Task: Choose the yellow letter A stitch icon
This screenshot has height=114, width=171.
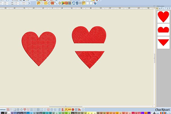Action: [x=66, y=109]
